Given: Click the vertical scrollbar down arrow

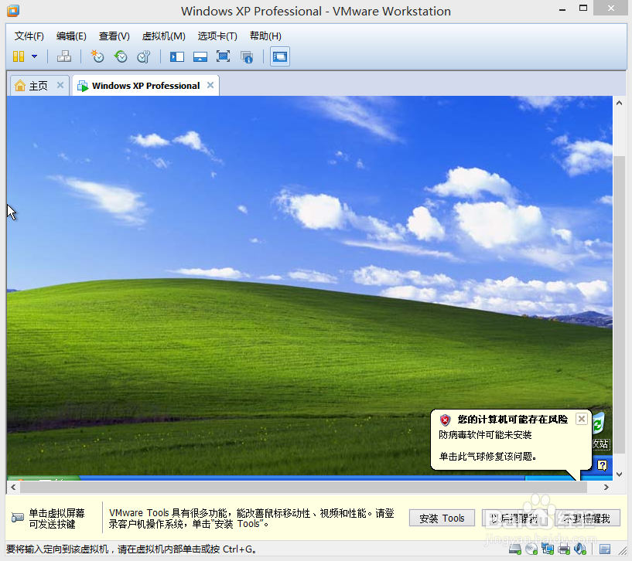Looking at the screenshot, I should point(619,474).
